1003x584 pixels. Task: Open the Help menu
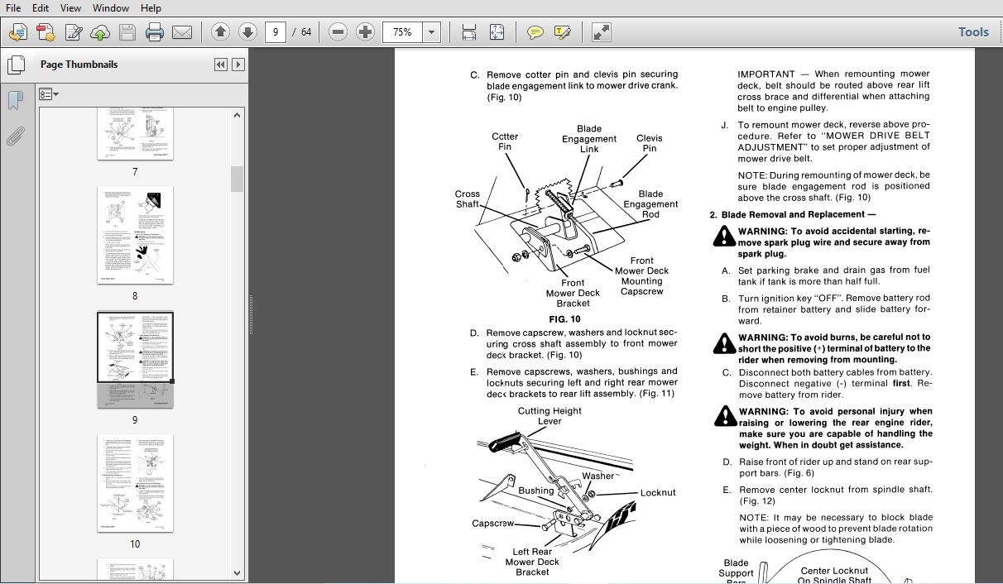(x=151, y=7)
